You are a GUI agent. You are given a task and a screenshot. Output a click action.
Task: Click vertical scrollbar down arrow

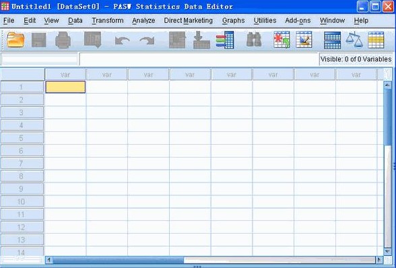tap(387, 251)
